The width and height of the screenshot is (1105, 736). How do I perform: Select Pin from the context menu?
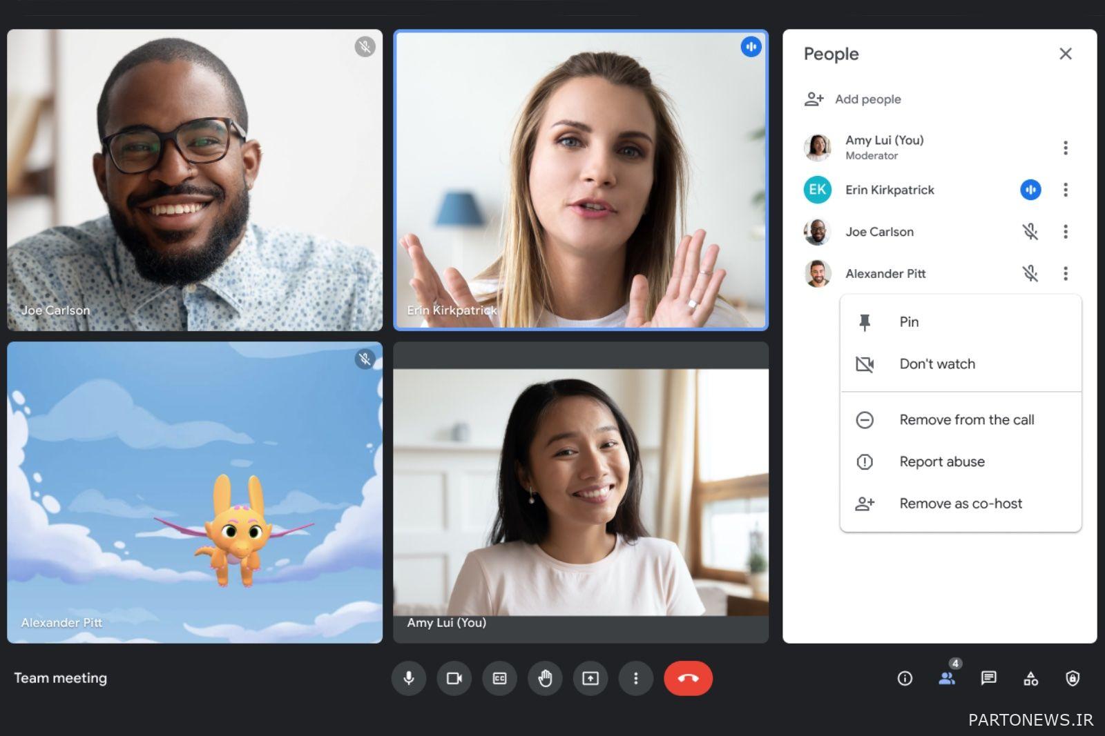click(x=961, y=322)
